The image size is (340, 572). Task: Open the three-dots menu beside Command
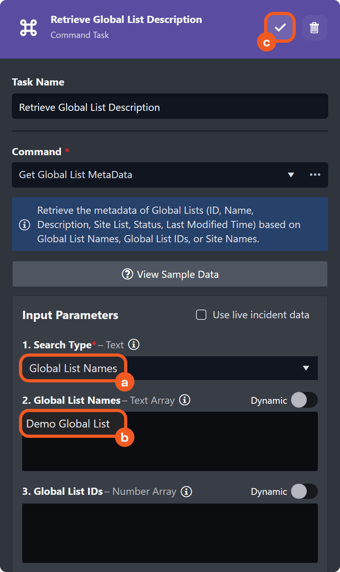(315, 175)
